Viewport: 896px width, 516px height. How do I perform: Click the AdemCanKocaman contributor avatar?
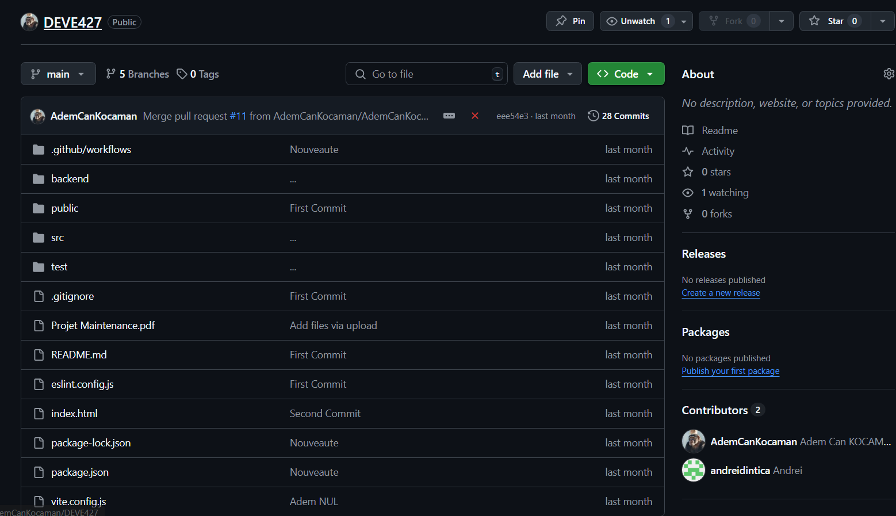(x=694, y=441)
